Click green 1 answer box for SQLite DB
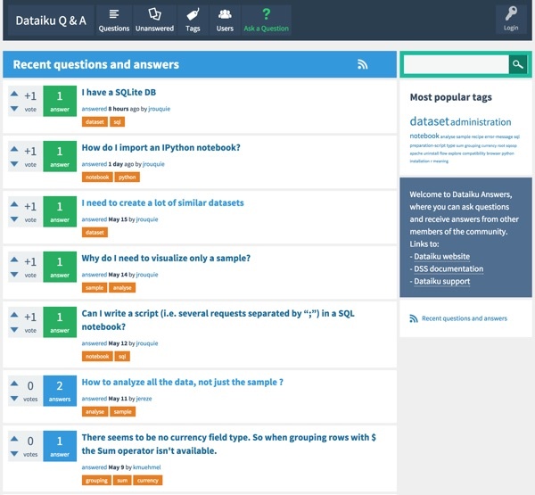Viewport: 535px width, 495px height. pos(60,101)
